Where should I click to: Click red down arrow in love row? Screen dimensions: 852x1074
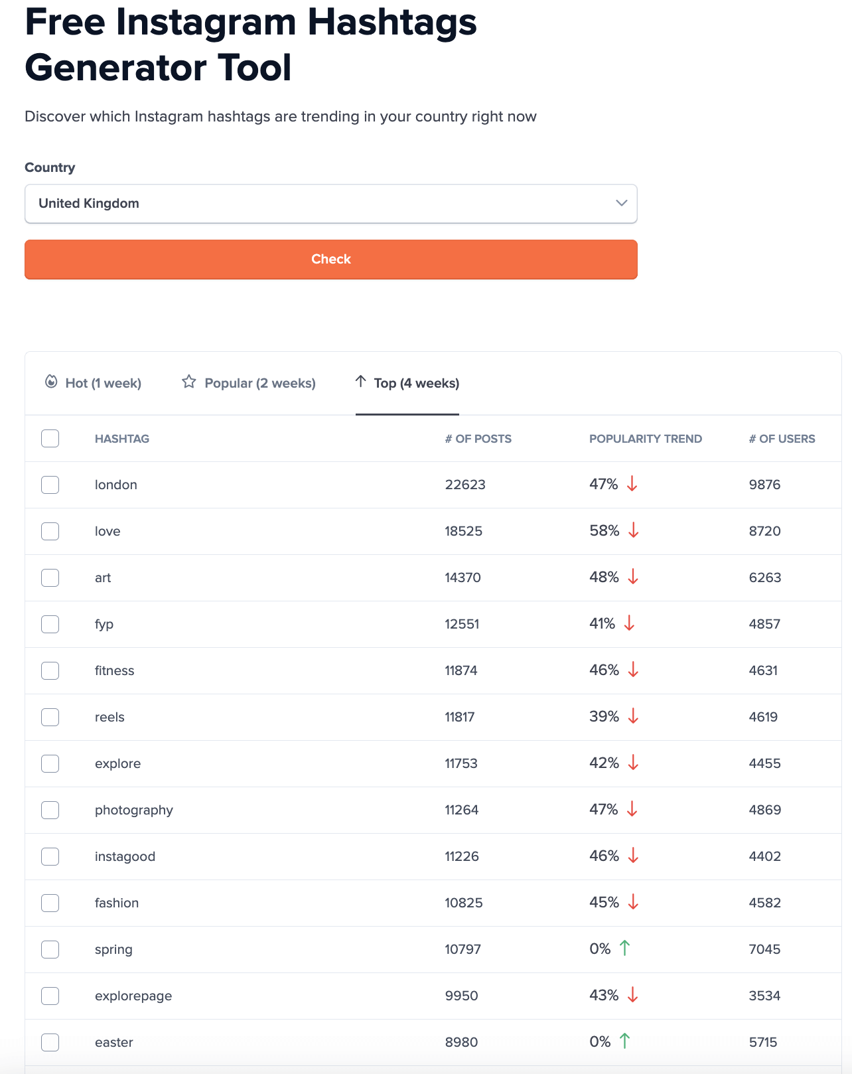pos(633,530)
